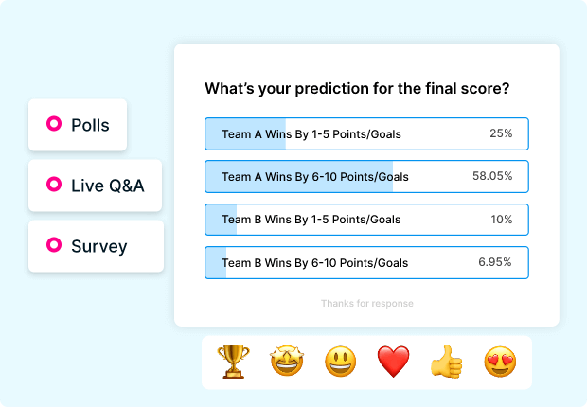Click the 25% result percentage
The height and width of the screenshot is (407, 587).
click(501, 134)
